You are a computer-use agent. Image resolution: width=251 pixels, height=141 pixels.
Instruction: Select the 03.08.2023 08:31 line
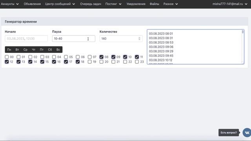(161, 38)
